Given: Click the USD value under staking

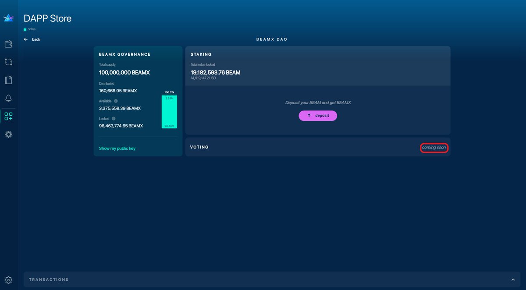Looking at the screenshot, I should click(x=203, y=78).
